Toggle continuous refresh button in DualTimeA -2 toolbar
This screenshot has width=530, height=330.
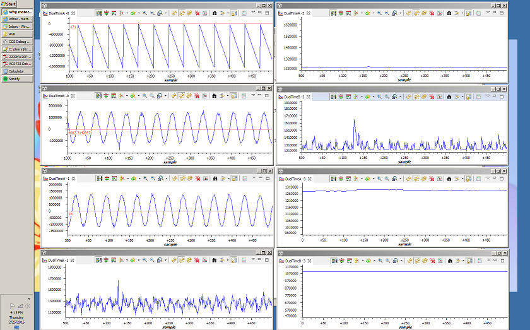tap(416, 13)
